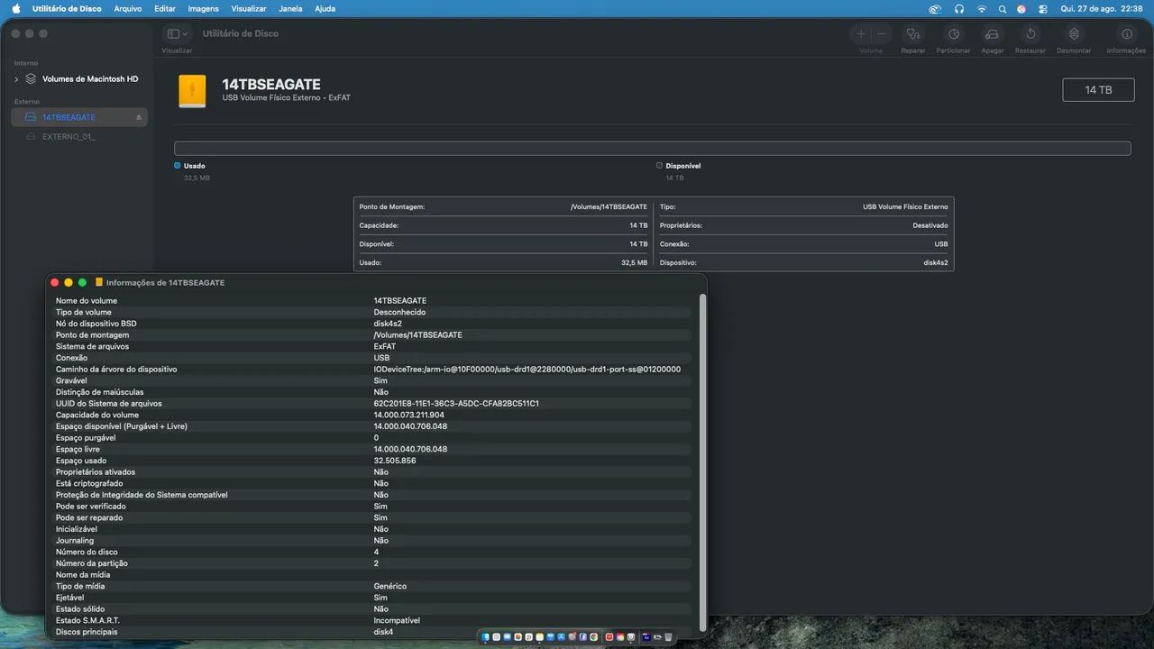Click the UUID value 62C201E8-11E1-36C3-A5DC-CFA82BC511C1
The image size is (1154, 649).
tap(456, 404)
